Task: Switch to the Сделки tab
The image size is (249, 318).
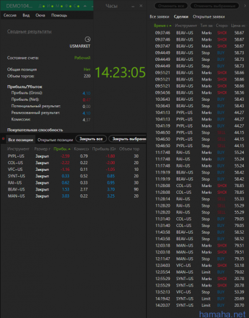Action: (x=181, y=16)
